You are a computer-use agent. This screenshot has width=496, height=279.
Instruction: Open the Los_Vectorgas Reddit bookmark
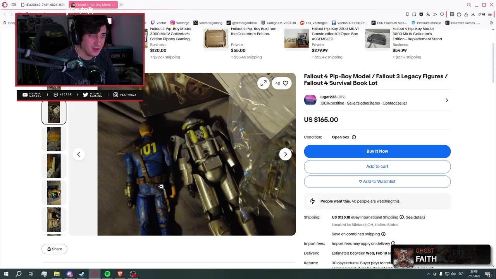point(314,23)
